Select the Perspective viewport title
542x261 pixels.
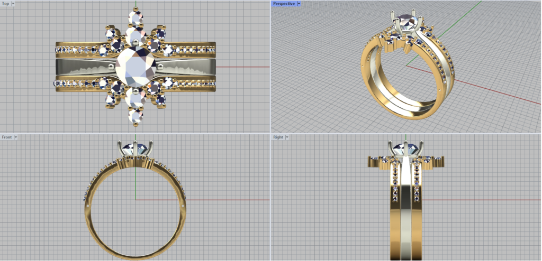284,3
